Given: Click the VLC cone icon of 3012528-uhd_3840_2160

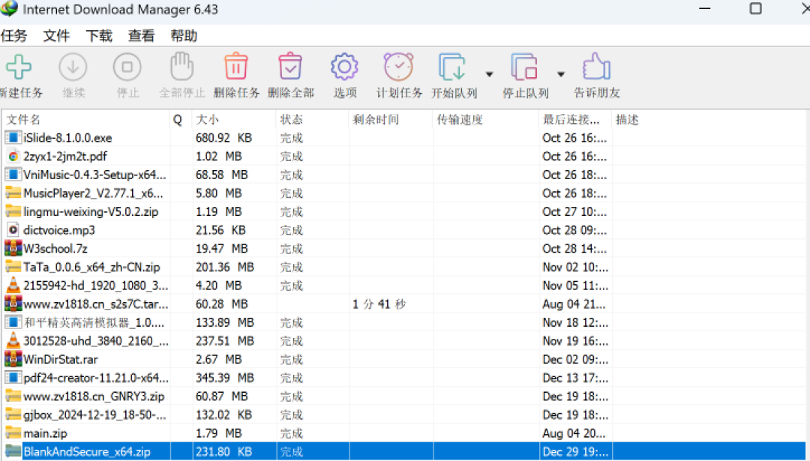Looking at the screenshot, I should pos(13,341).
